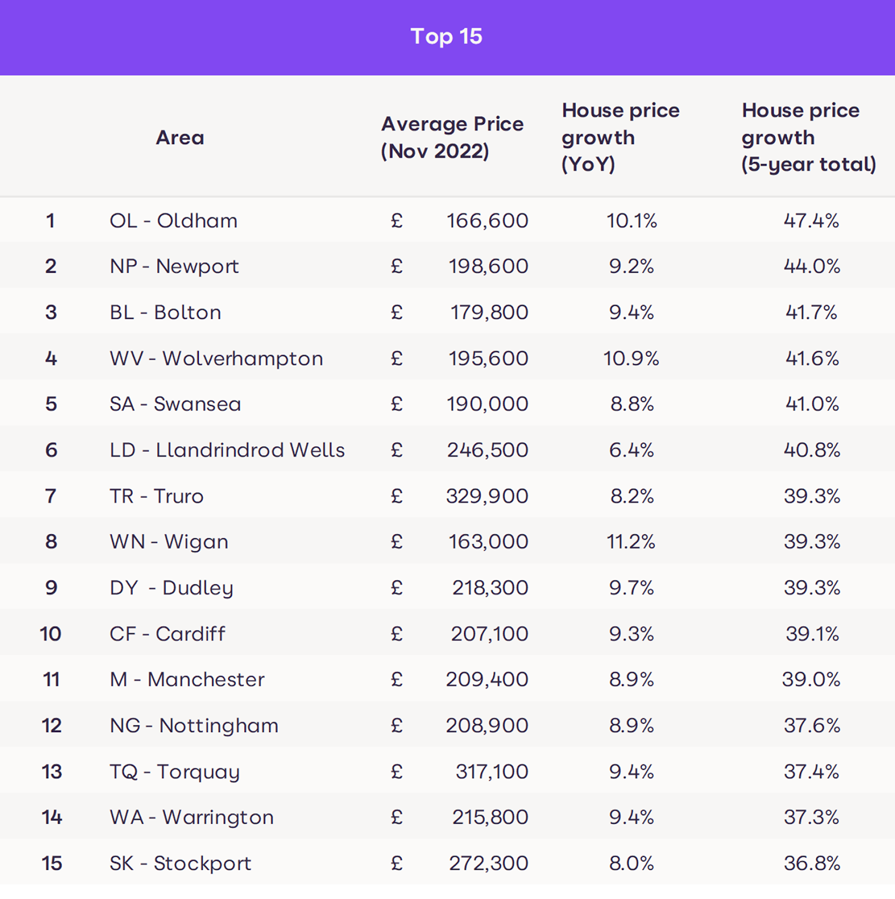Select Newport's average price 198,600

[488, 266]
